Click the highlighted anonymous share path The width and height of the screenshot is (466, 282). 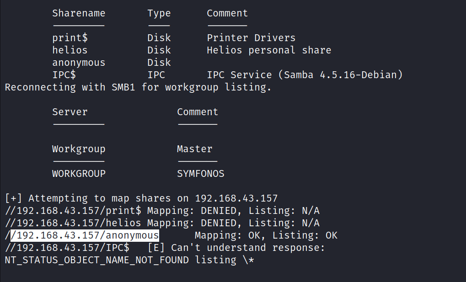(x=85, y=235)
